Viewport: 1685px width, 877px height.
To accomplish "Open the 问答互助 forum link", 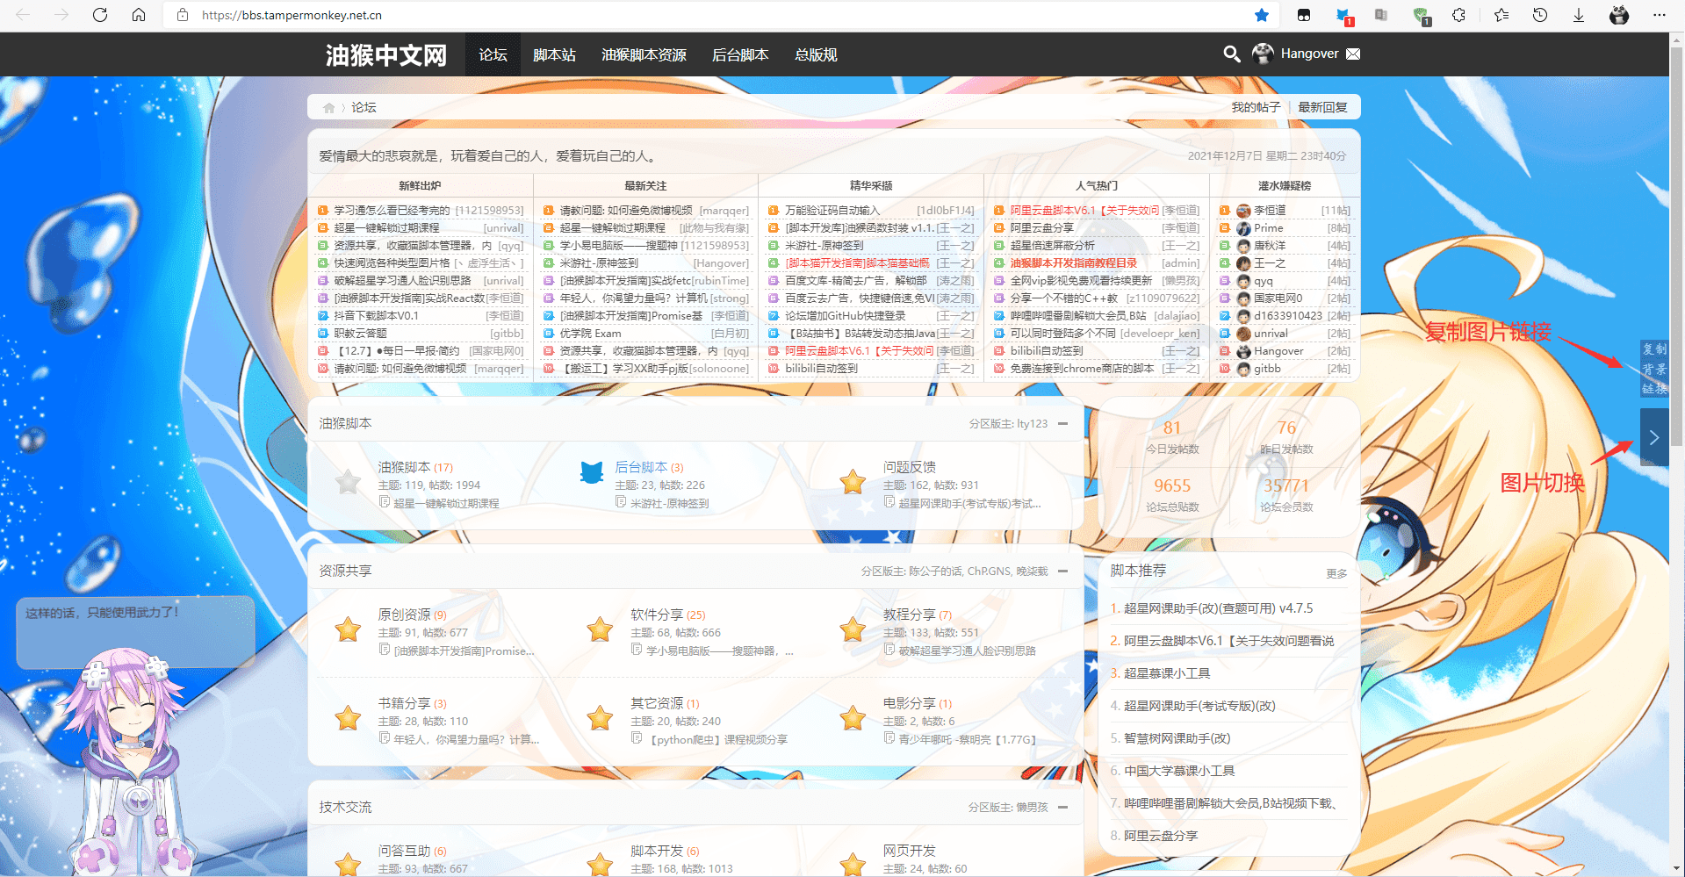I will tap(404, 851).
